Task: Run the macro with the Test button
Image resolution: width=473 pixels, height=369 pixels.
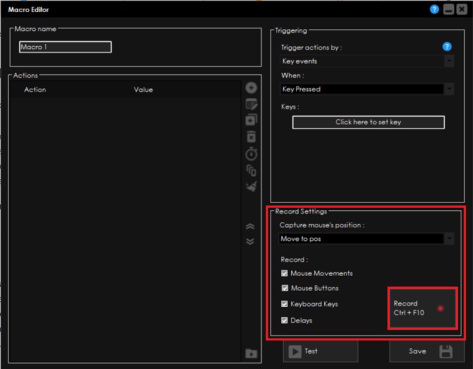Action: click(321, 351)
